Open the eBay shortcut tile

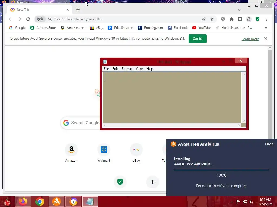coord(136,153)
